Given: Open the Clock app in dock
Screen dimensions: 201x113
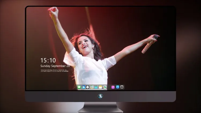Looking at the screenshot, I should click(x=88, y=87).
